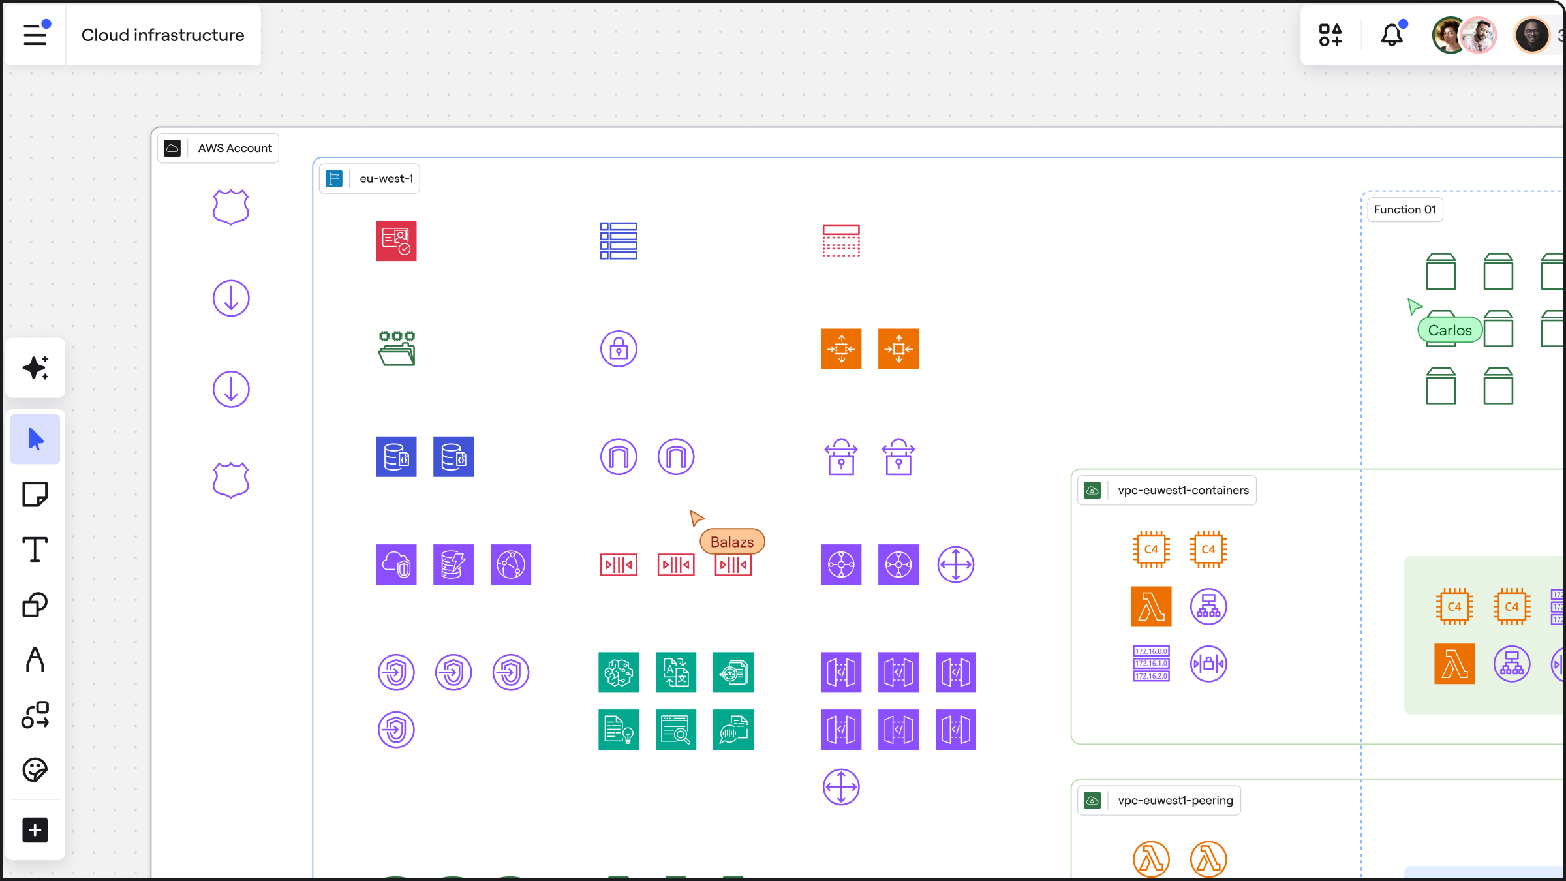Pick the connector arrow tool
The image size is (1566, 881).
tap(35, 715)
